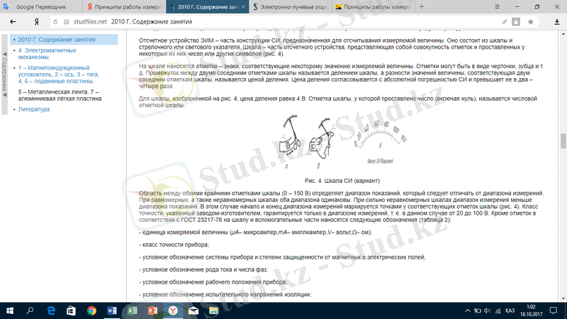Open sidebar link '4. Электромагнитные механизмы.'
567x319 pixels.
(x=47, y=54)
